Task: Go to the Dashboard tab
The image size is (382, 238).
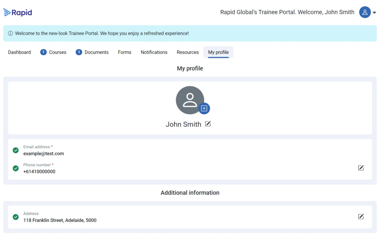Action: click(x=19, y=52)
